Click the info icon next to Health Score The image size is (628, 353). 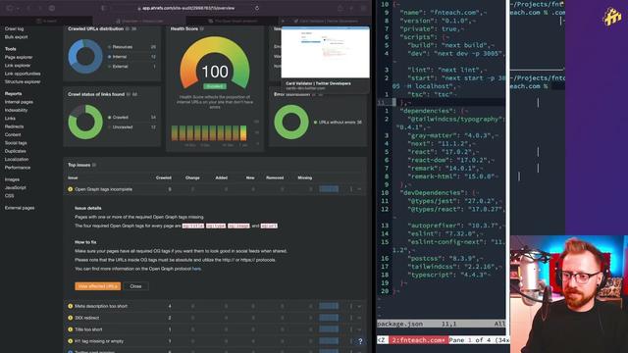(x=202, y=28)
